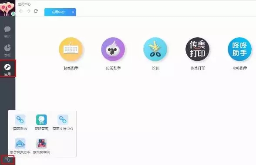The image size is (256, 165).
Task: Launch the 咚咚助手 blue app icon
Action: click(x=239, y=49)
